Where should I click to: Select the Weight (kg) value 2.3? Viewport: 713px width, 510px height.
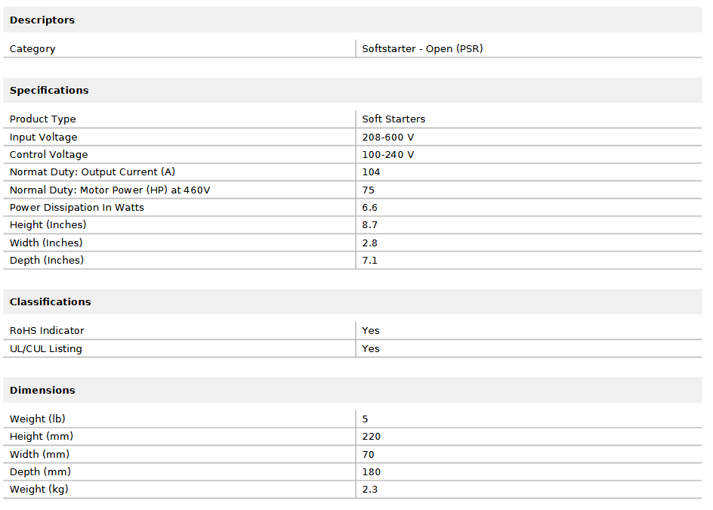[370, 489]
